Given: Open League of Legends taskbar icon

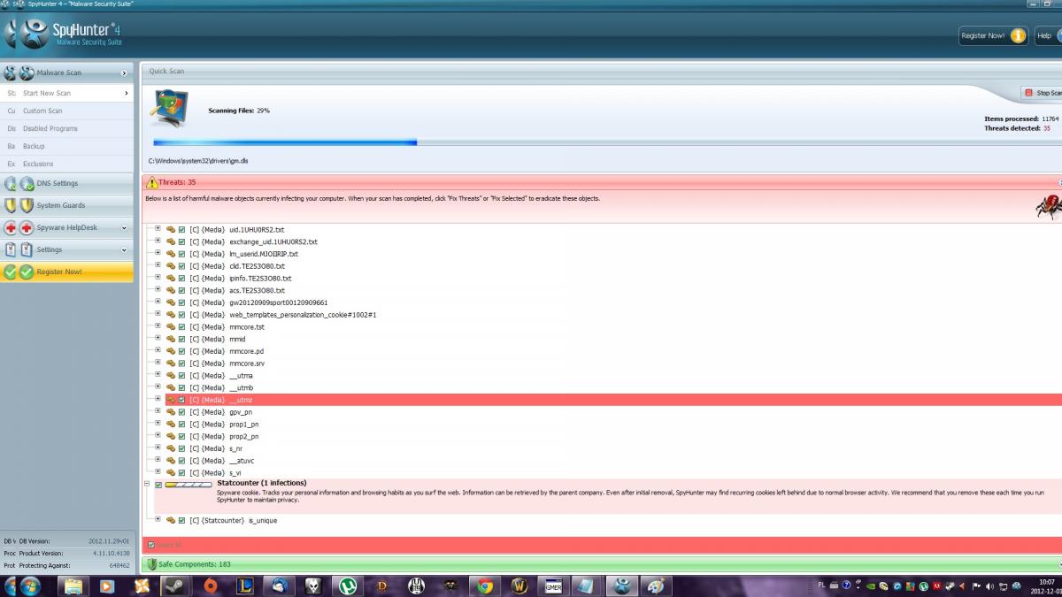Looking at the screenshot, I should pyautogui.click(x=244, y=585).
